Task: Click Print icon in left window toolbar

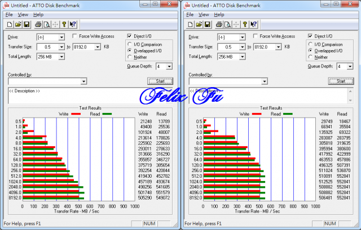Action: pyautogui.click(x=38, y=24)
